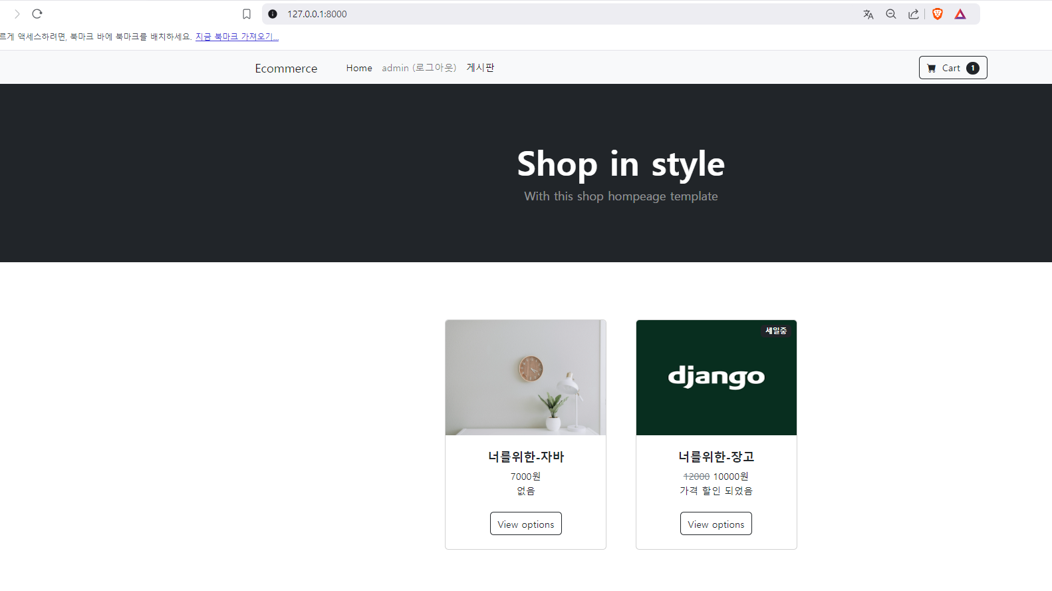
Task: View options for 너를위한-자바
Action: pyautogui.click(x=526, y=524)
